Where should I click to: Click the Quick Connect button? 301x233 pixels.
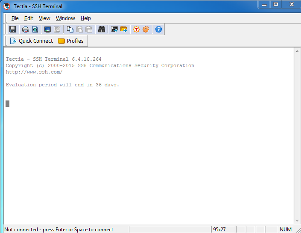pyautogui.click(x=32, y=41)
